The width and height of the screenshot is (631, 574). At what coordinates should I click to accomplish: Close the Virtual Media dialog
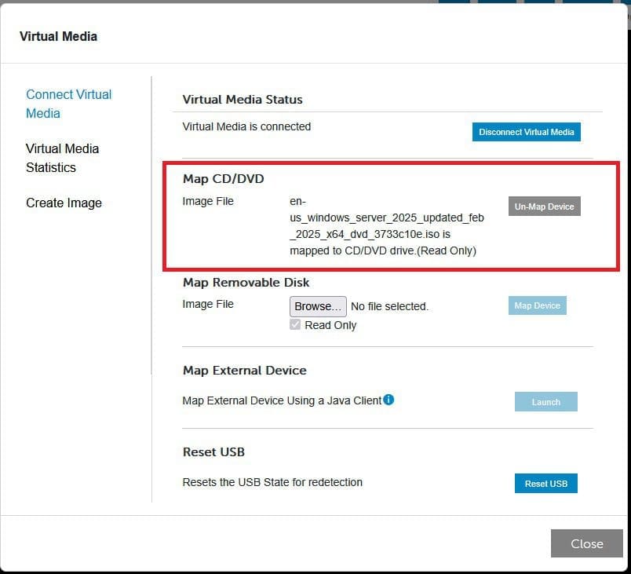click(586, 543)
